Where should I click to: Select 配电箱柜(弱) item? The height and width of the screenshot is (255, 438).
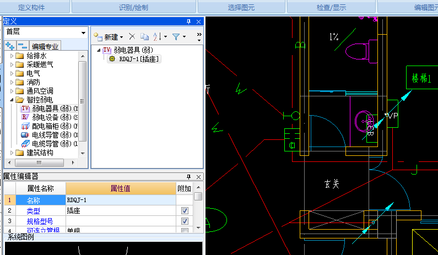pyautogui.click(x=49, y=126)
